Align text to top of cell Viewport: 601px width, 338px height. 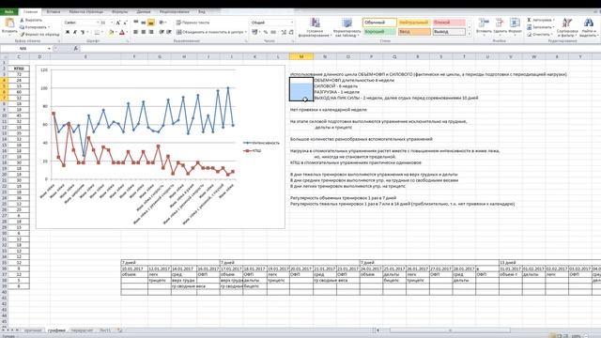(135, 23)
